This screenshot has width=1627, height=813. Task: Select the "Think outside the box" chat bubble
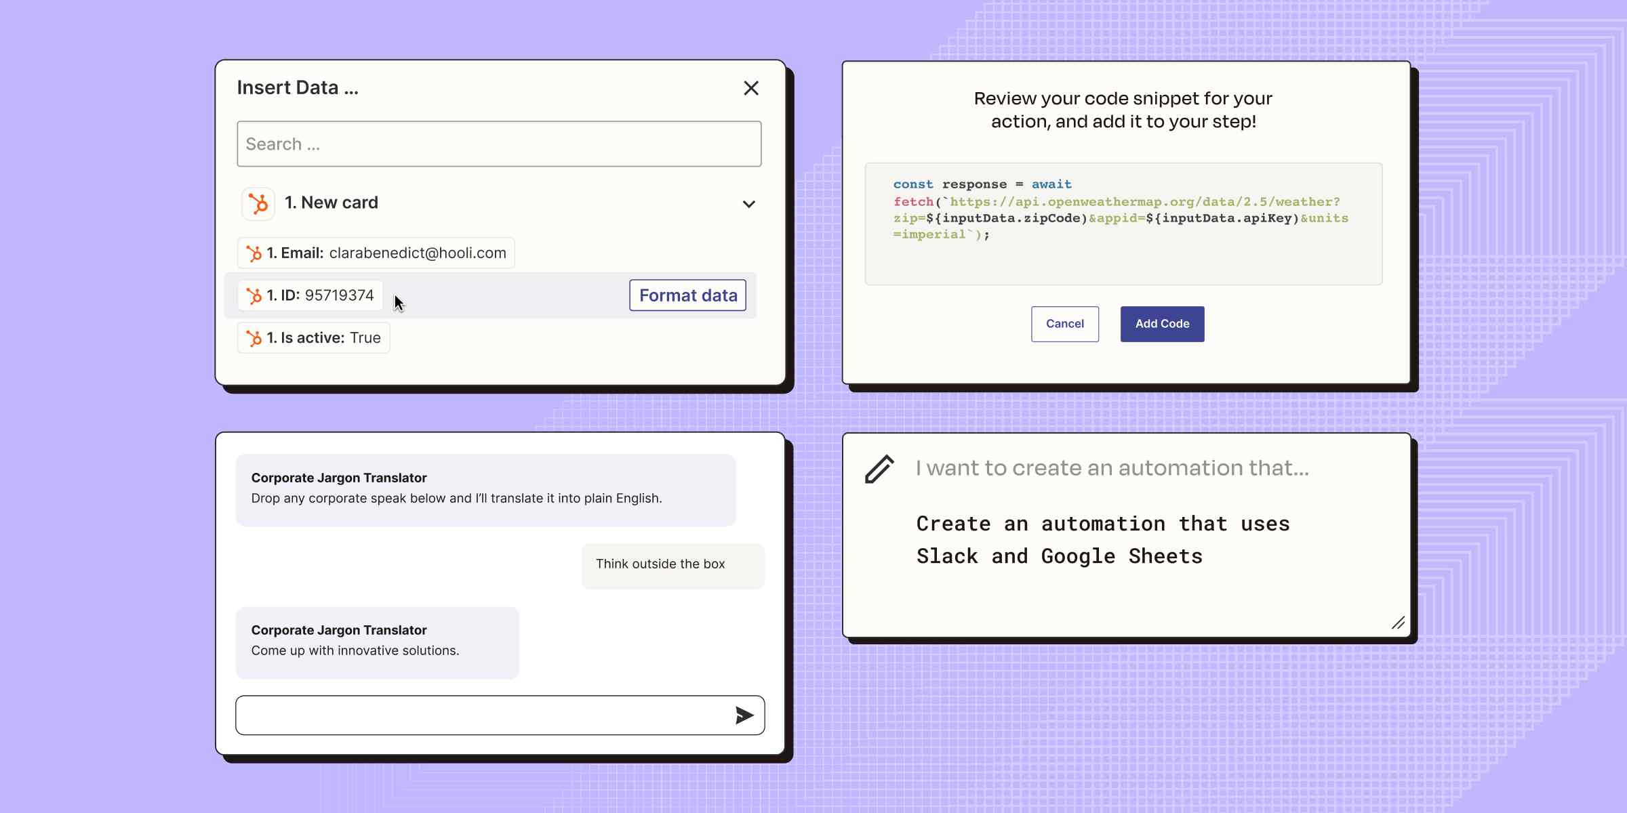tap(660, 564)
